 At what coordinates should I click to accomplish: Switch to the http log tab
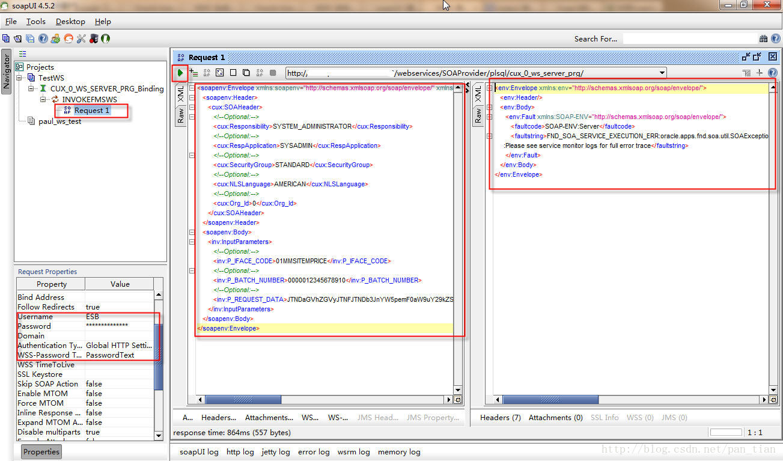pos(240,451)
